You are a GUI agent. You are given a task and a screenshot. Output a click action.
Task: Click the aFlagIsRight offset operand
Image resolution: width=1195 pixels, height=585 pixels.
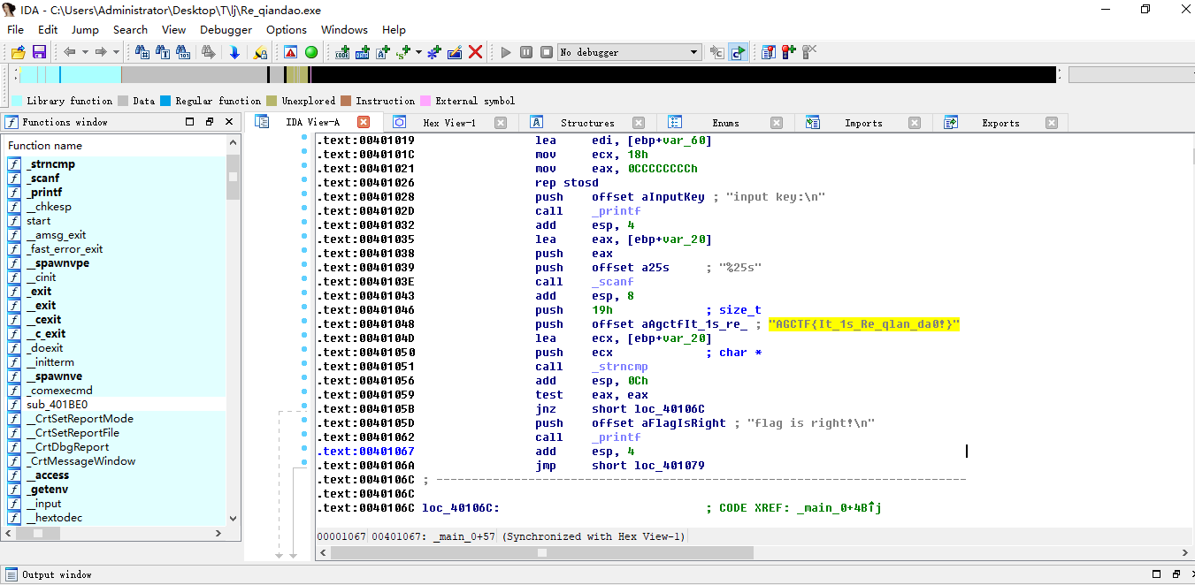click(x=661, y=423)
